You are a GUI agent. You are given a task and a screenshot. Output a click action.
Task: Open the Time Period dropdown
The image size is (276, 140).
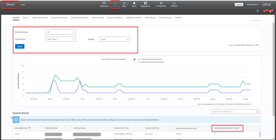click(x=61, y=39)
